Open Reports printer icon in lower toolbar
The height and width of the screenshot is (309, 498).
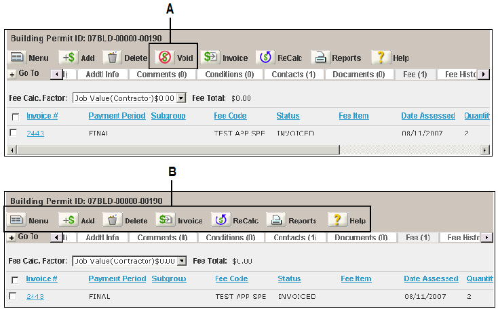click(276, 220)
